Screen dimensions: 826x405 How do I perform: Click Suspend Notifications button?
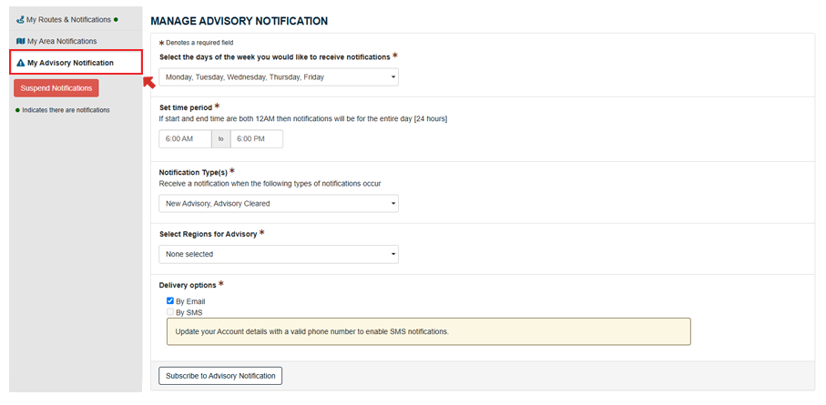click(x=56, y=88)
